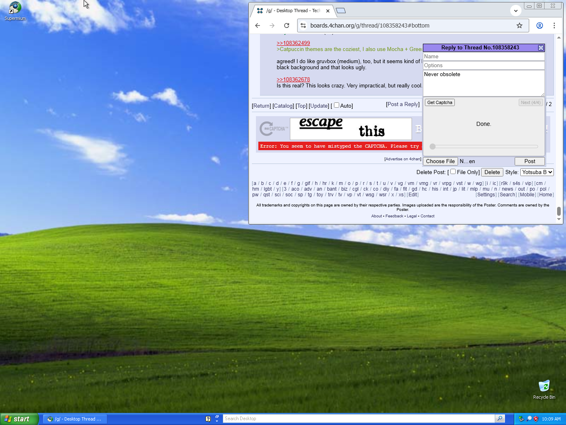Open the Supermium desktop shortcut icon
This screenshot has height=425, width=566.
point(15,11)
